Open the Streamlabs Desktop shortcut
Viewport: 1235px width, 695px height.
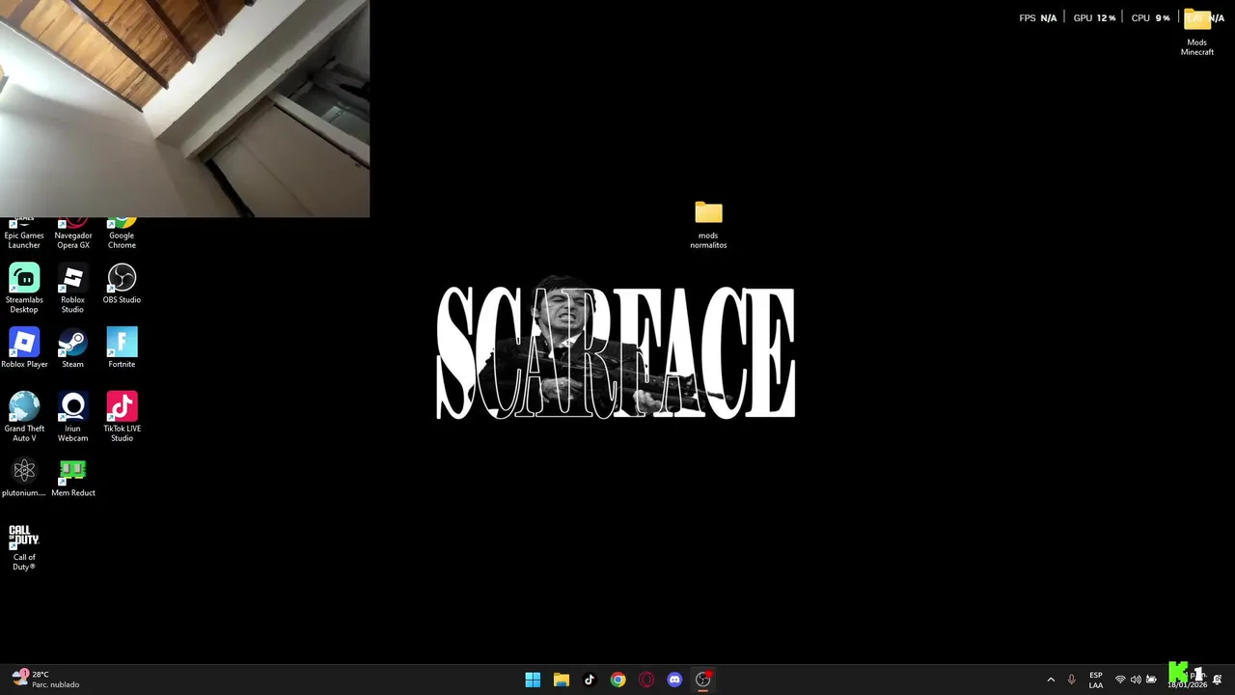pyautogui.click(x=24, y=288)
